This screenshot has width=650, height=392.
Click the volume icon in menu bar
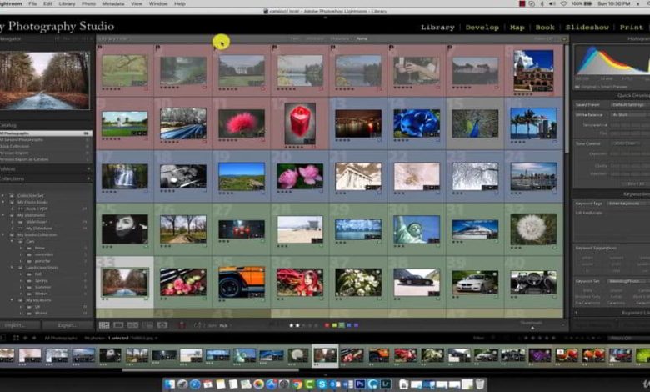coord(552,3)
